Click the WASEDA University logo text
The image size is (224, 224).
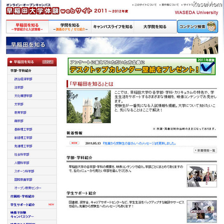(x=197, y=13)
